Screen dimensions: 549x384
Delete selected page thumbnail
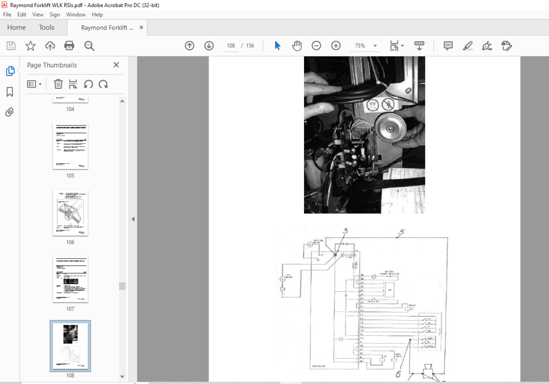pos(58,84)
